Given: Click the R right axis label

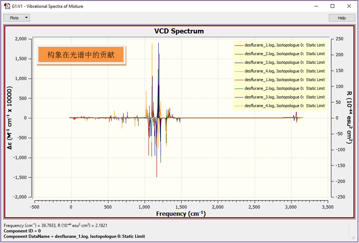Looking at the screenshot, I should 349,118.
